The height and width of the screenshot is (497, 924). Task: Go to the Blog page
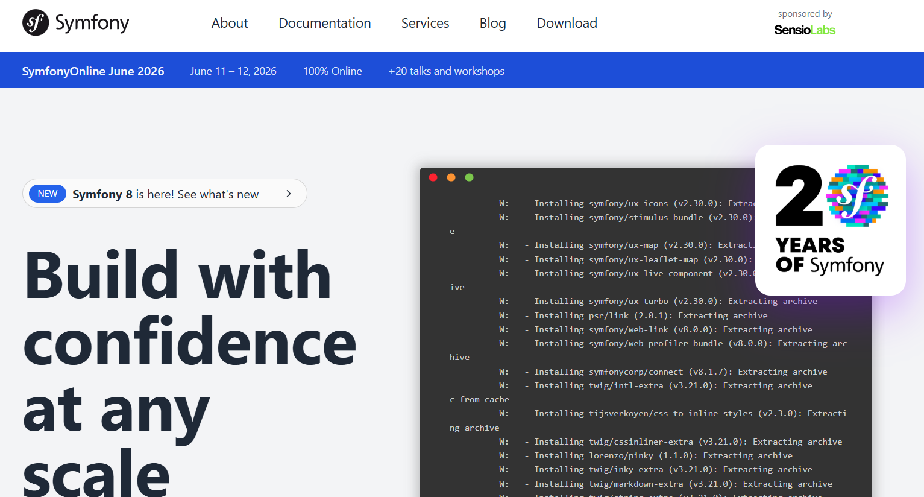point(492,23)
